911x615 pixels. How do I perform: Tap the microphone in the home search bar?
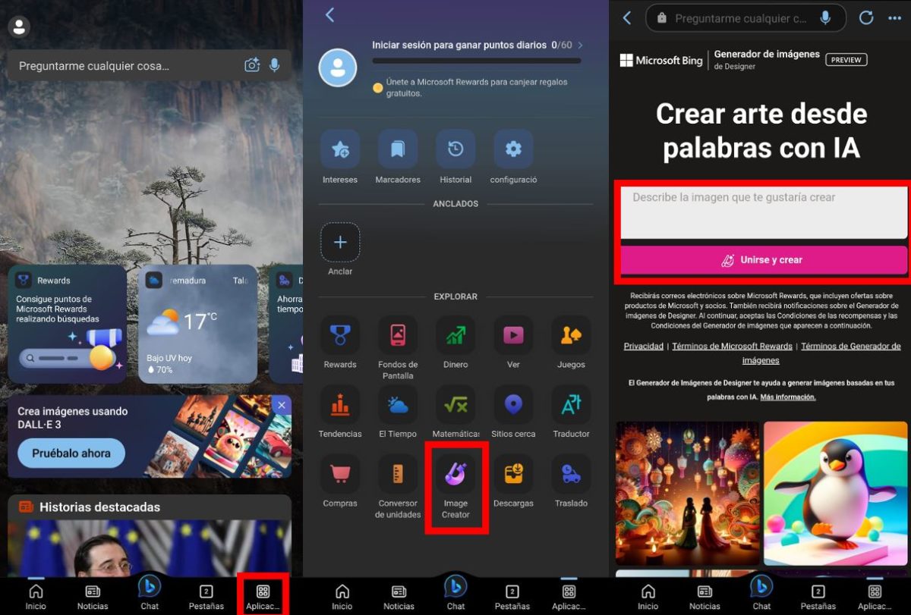pos(275,66)
